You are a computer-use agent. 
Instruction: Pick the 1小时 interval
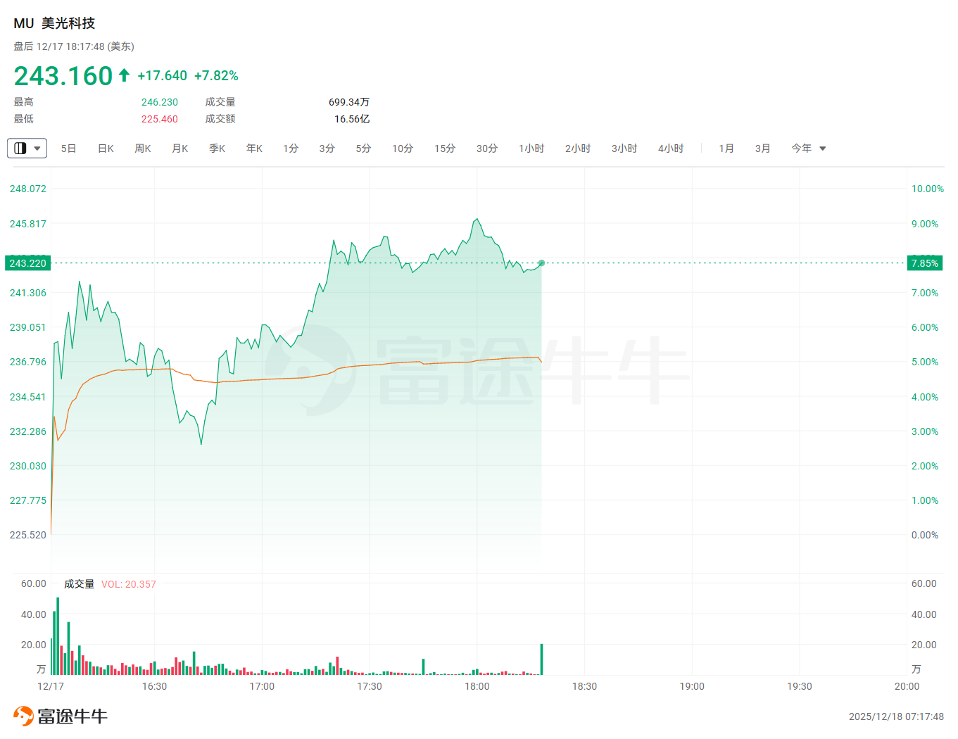tap(531, 149)
